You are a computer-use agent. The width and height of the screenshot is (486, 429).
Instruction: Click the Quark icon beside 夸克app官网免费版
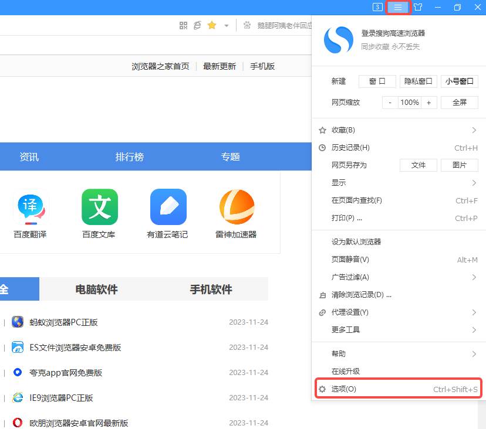pos(18,372)
